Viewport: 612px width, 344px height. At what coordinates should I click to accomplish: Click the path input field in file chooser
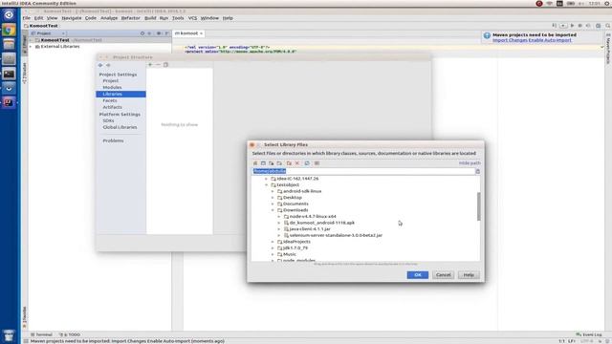[363, 172]
